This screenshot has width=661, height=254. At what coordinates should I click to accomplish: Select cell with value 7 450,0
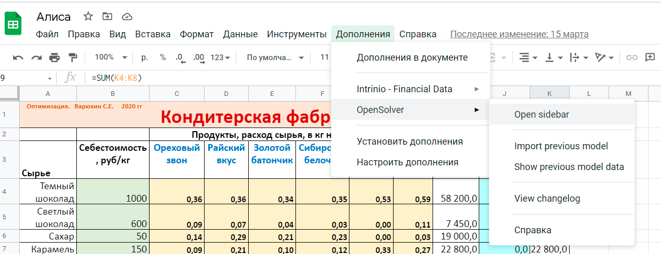(x=456, y=217)
